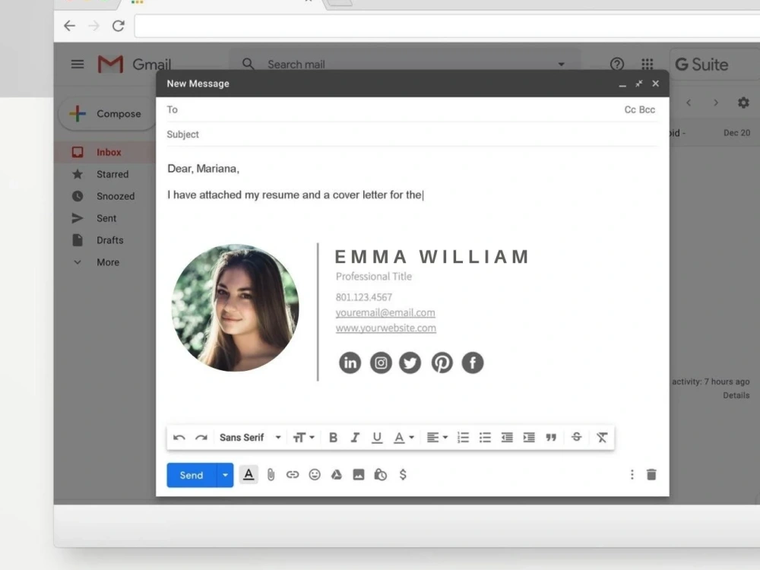Insert a numbered list
The height and width of the screenshot is (570, 760).
(463, 438)
